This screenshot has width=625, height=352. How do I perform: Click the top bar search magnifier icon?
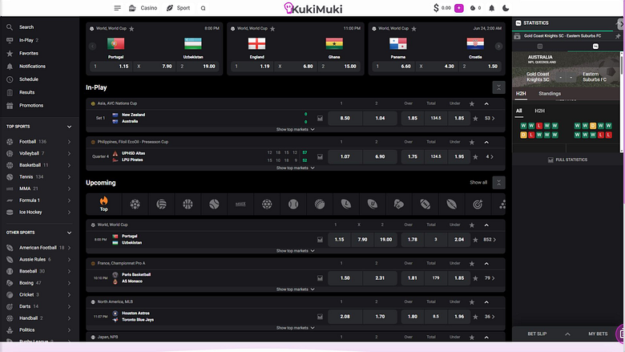click(x=203, y=8)
